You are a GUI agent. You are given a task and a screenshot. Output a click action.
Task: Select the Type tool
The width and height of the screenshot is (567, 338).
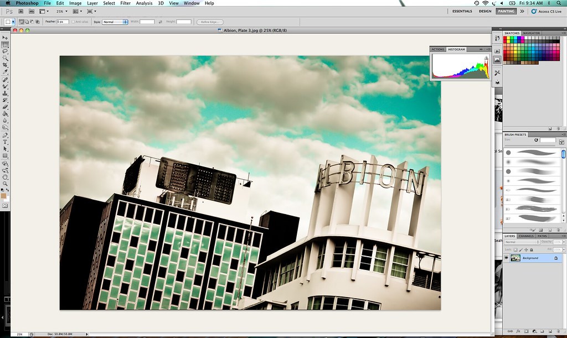5,142
